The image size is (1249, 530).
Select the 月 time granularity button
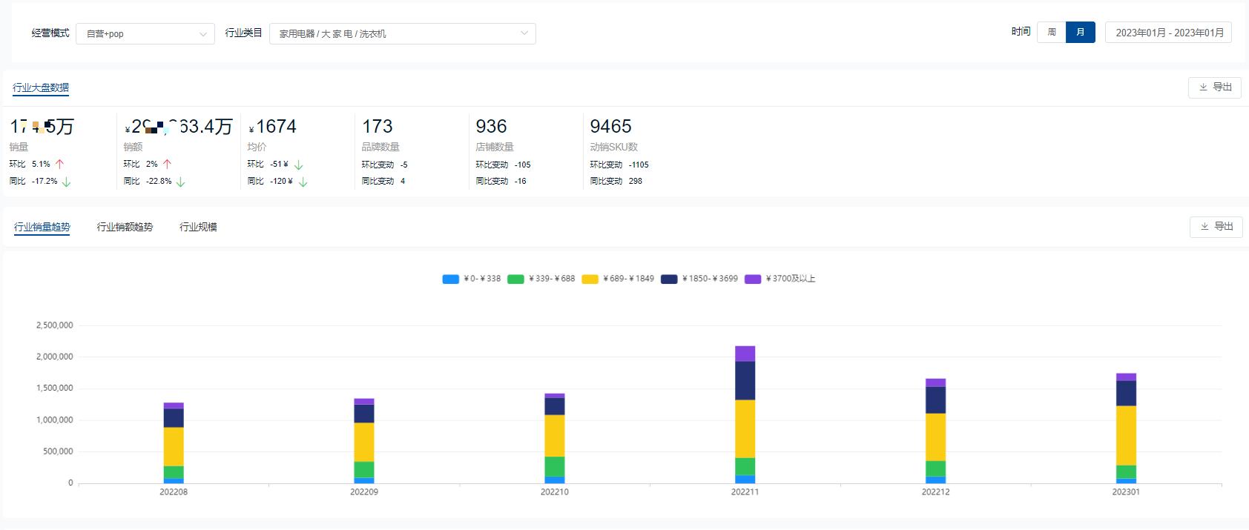(1080, 33)
